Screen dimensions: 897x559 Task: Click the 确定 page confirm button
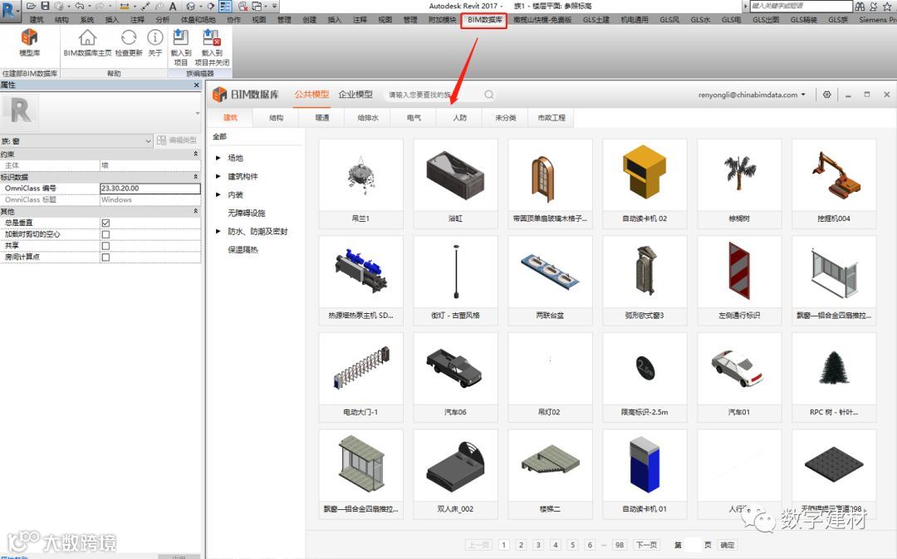727,545
